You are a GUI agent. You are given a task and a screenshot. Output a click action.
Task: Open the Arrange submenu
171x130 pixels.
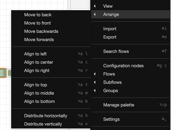pos(130,14)
